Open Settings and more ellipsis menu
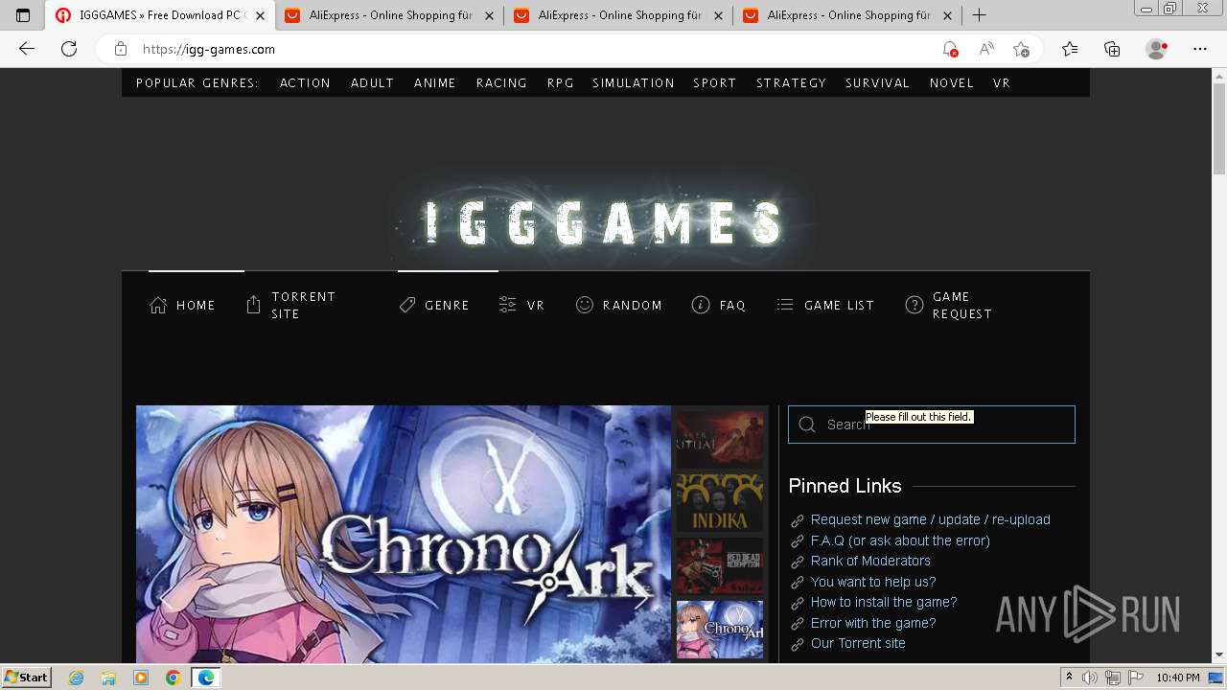 1199,49
